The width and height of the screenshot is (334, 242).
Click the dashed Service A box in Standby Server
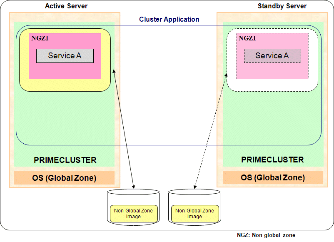[x=272, y=56]
